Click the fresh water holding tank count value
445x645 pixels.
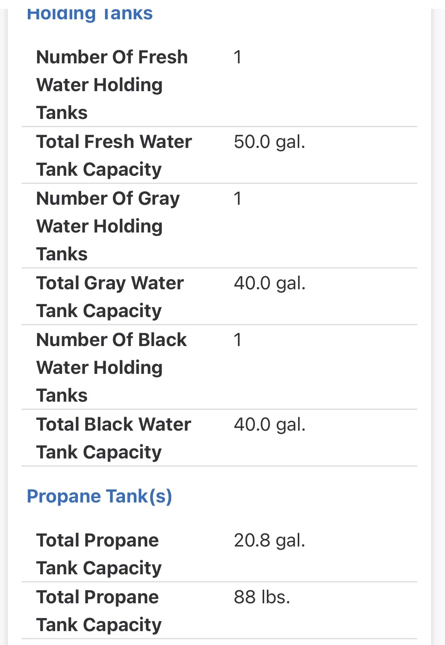point(238,57)
